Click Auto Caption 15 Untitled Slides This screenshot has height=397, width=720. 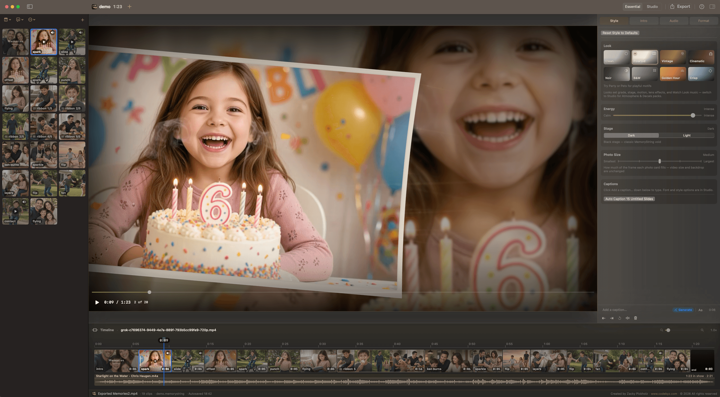coord(629,199)
